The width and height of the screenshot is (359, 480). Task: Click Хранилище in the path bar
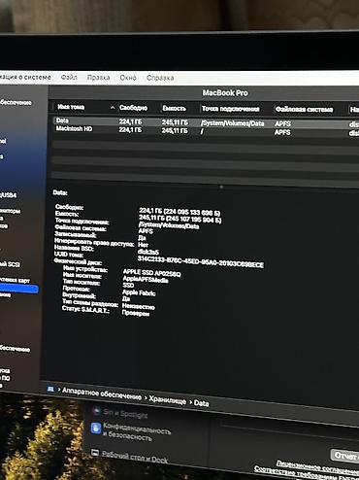click(x=168, y=400)
